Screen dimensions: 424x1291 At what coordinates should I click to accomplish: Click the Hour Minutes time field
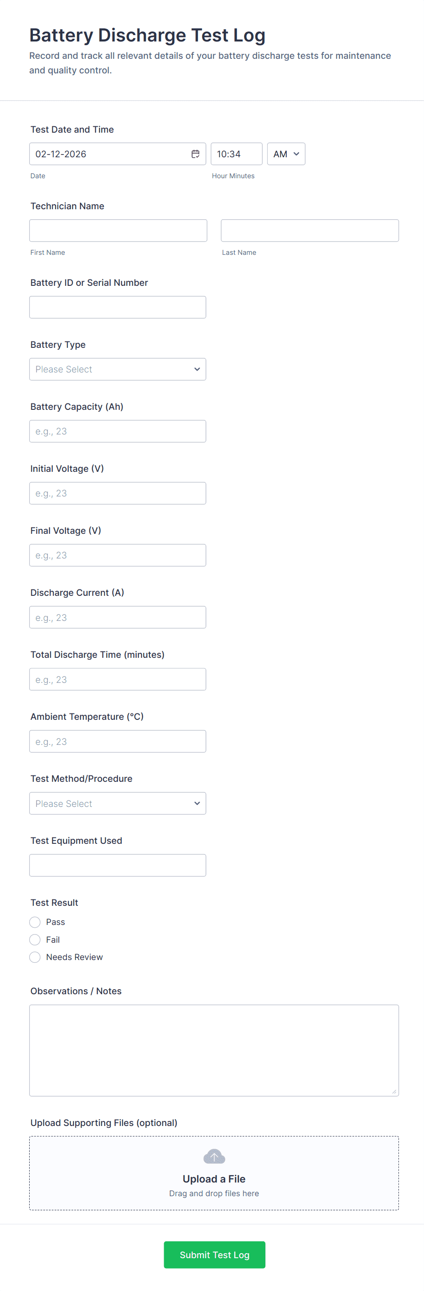click(x=236, y=154)
